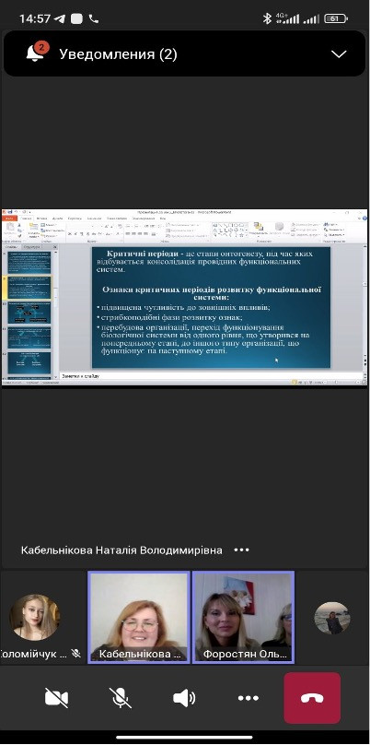The height and width of the screenshot is (745, 370).
Task: Unmute the microphone
Action: tap(120, 698)
